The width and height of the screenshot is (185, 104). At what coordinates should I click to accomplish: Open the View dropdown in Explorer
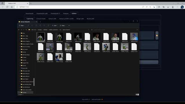point(63,25)
